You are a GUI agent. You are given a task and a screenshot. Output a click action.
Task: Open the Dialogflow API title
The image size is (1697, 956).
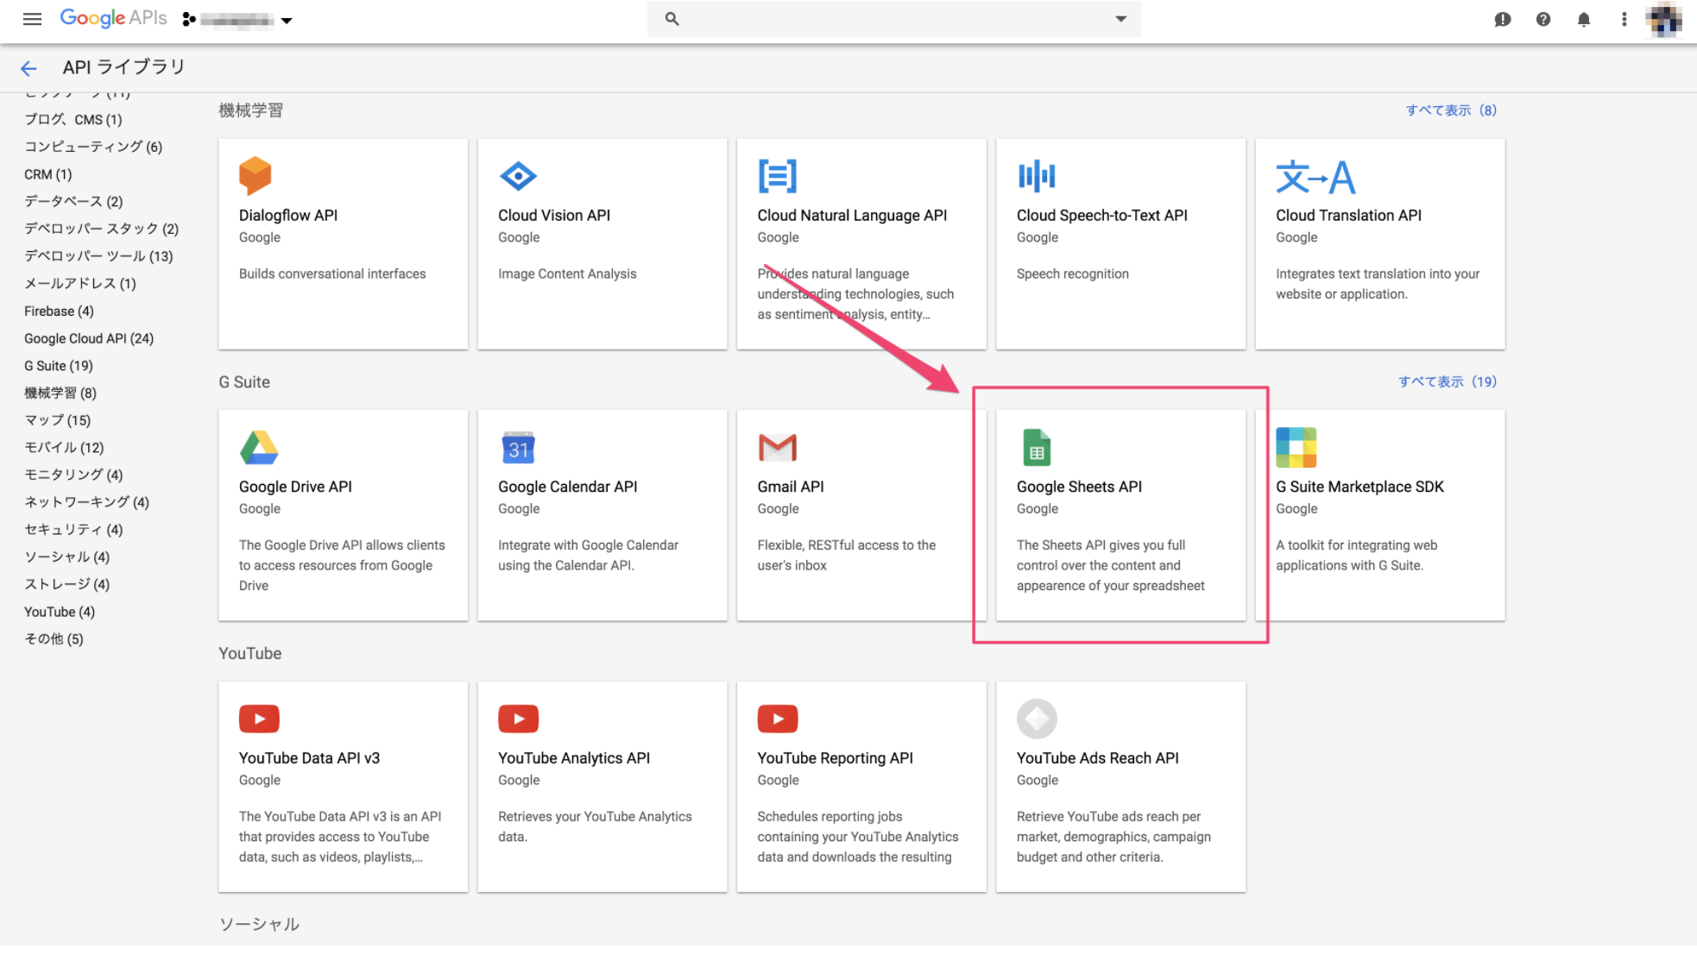click(288, 216)
